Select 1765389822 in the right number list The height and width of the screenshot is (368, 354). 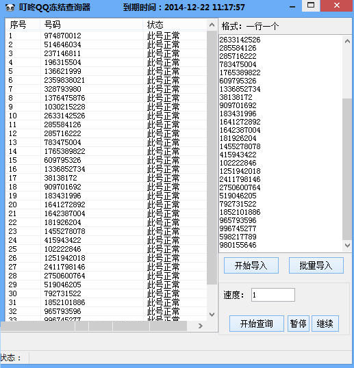(240, 73)
